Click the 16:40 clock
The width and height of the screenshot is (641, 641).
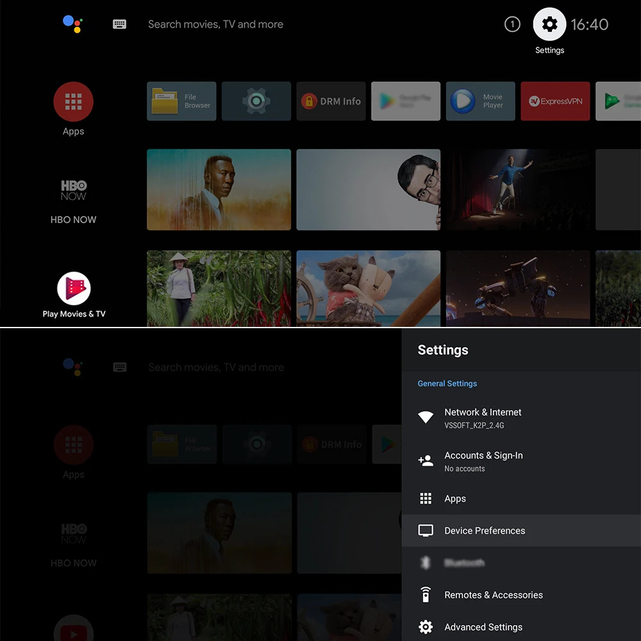coord(589,24)
